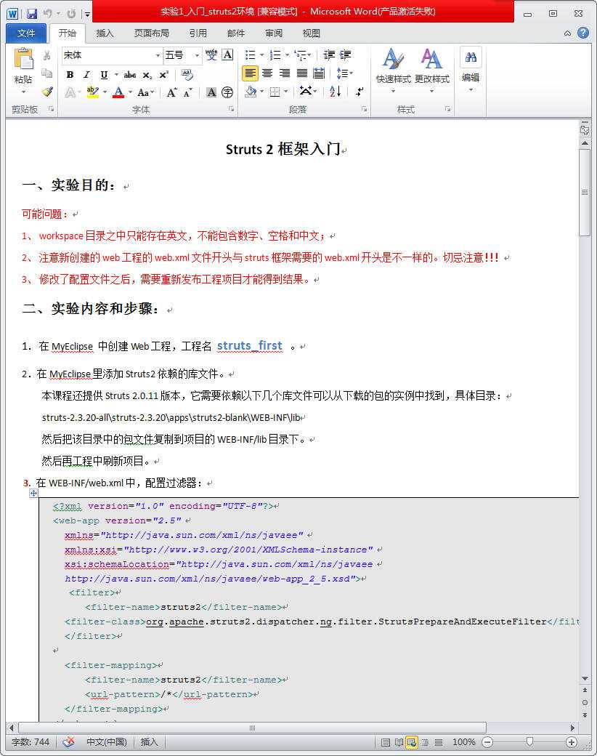Click the character shading A icon
The width and height of the screenshot is (597, 756).
pos(211,92)
